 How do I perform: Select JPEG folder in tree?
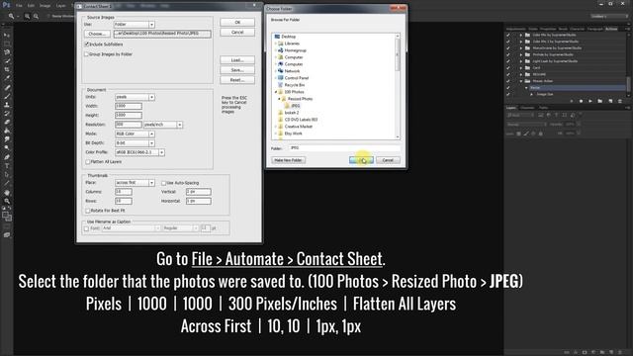click(295, 106)
